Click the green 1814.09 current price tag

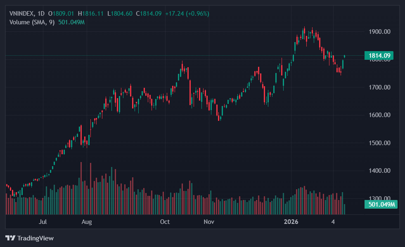coord(379,56)
